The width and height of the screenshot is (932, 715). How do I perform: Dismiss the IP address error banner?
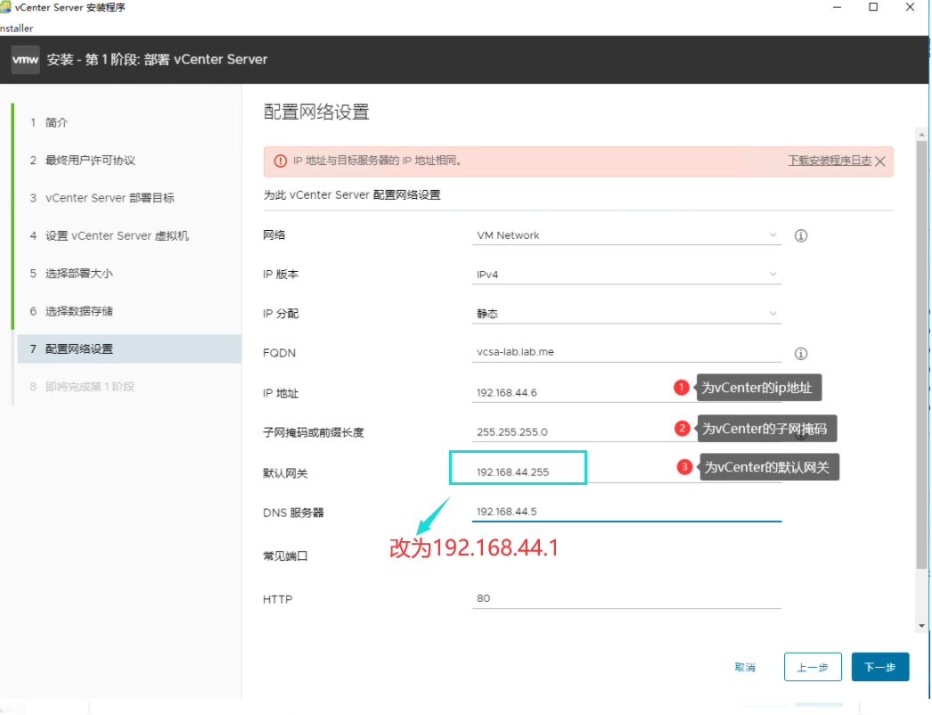pyautogui.click(x=880, y=161)
